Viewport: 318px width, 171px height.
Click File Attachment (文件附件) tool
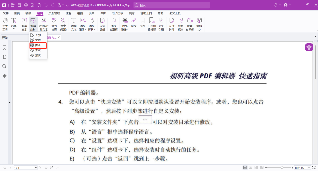pos(171,24)
